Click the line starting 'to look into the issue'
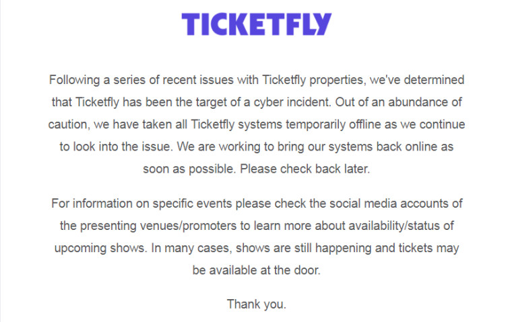This screenshot has width=512, height=322. click(257, 147)
